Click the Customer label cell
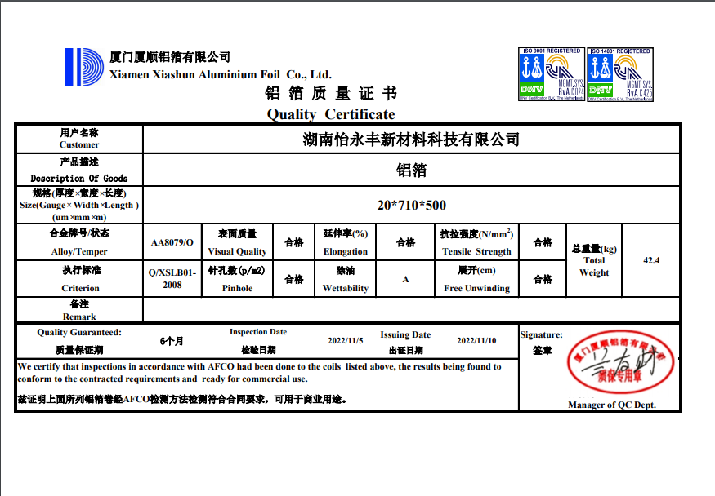 pos(79,139)
